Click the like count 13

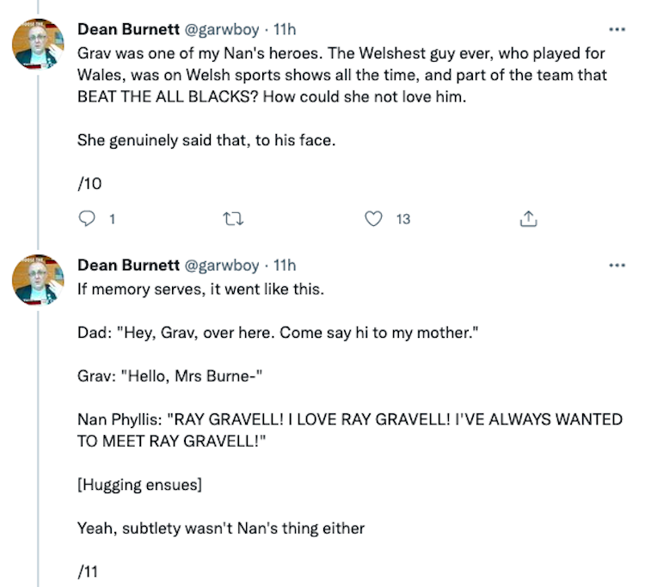pyautogui.click(x=402, y=220)
